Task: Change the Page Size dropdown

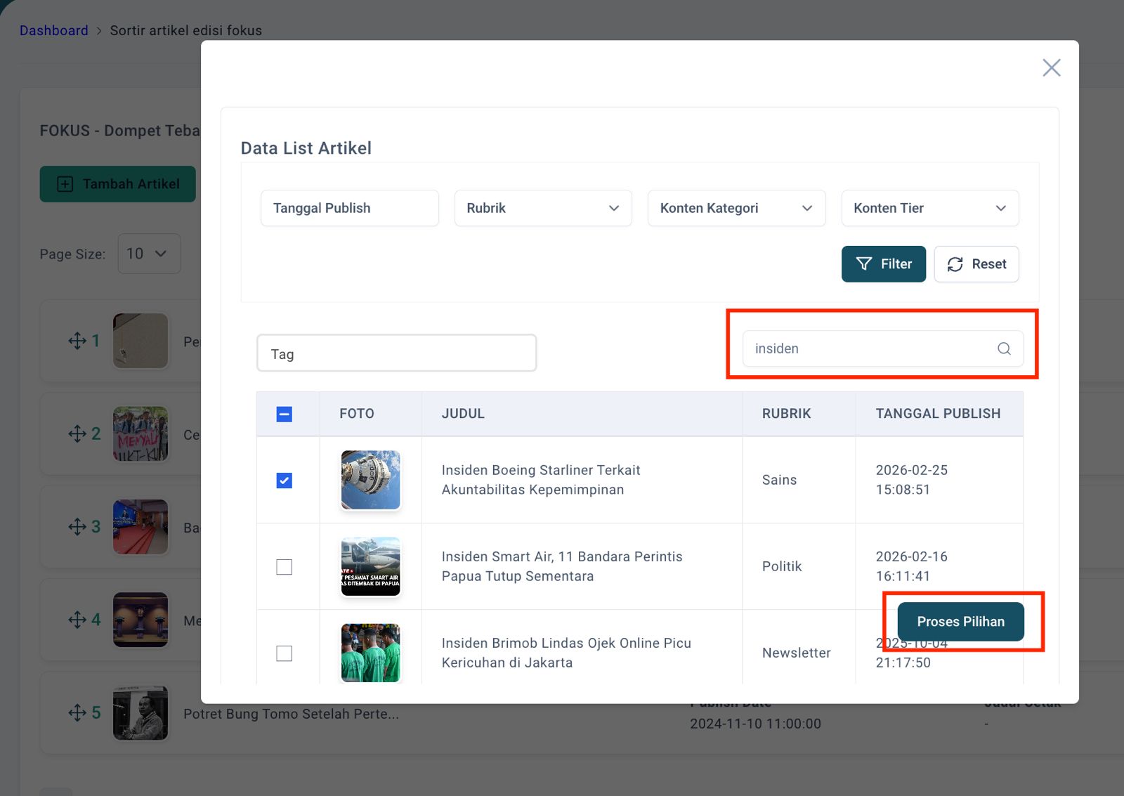Action: [x=149, y=254]
